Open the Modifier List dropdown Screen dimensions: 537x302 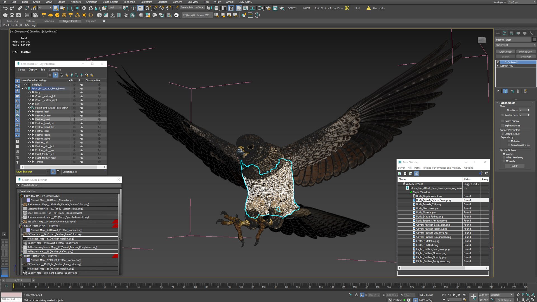click(515, 45)
